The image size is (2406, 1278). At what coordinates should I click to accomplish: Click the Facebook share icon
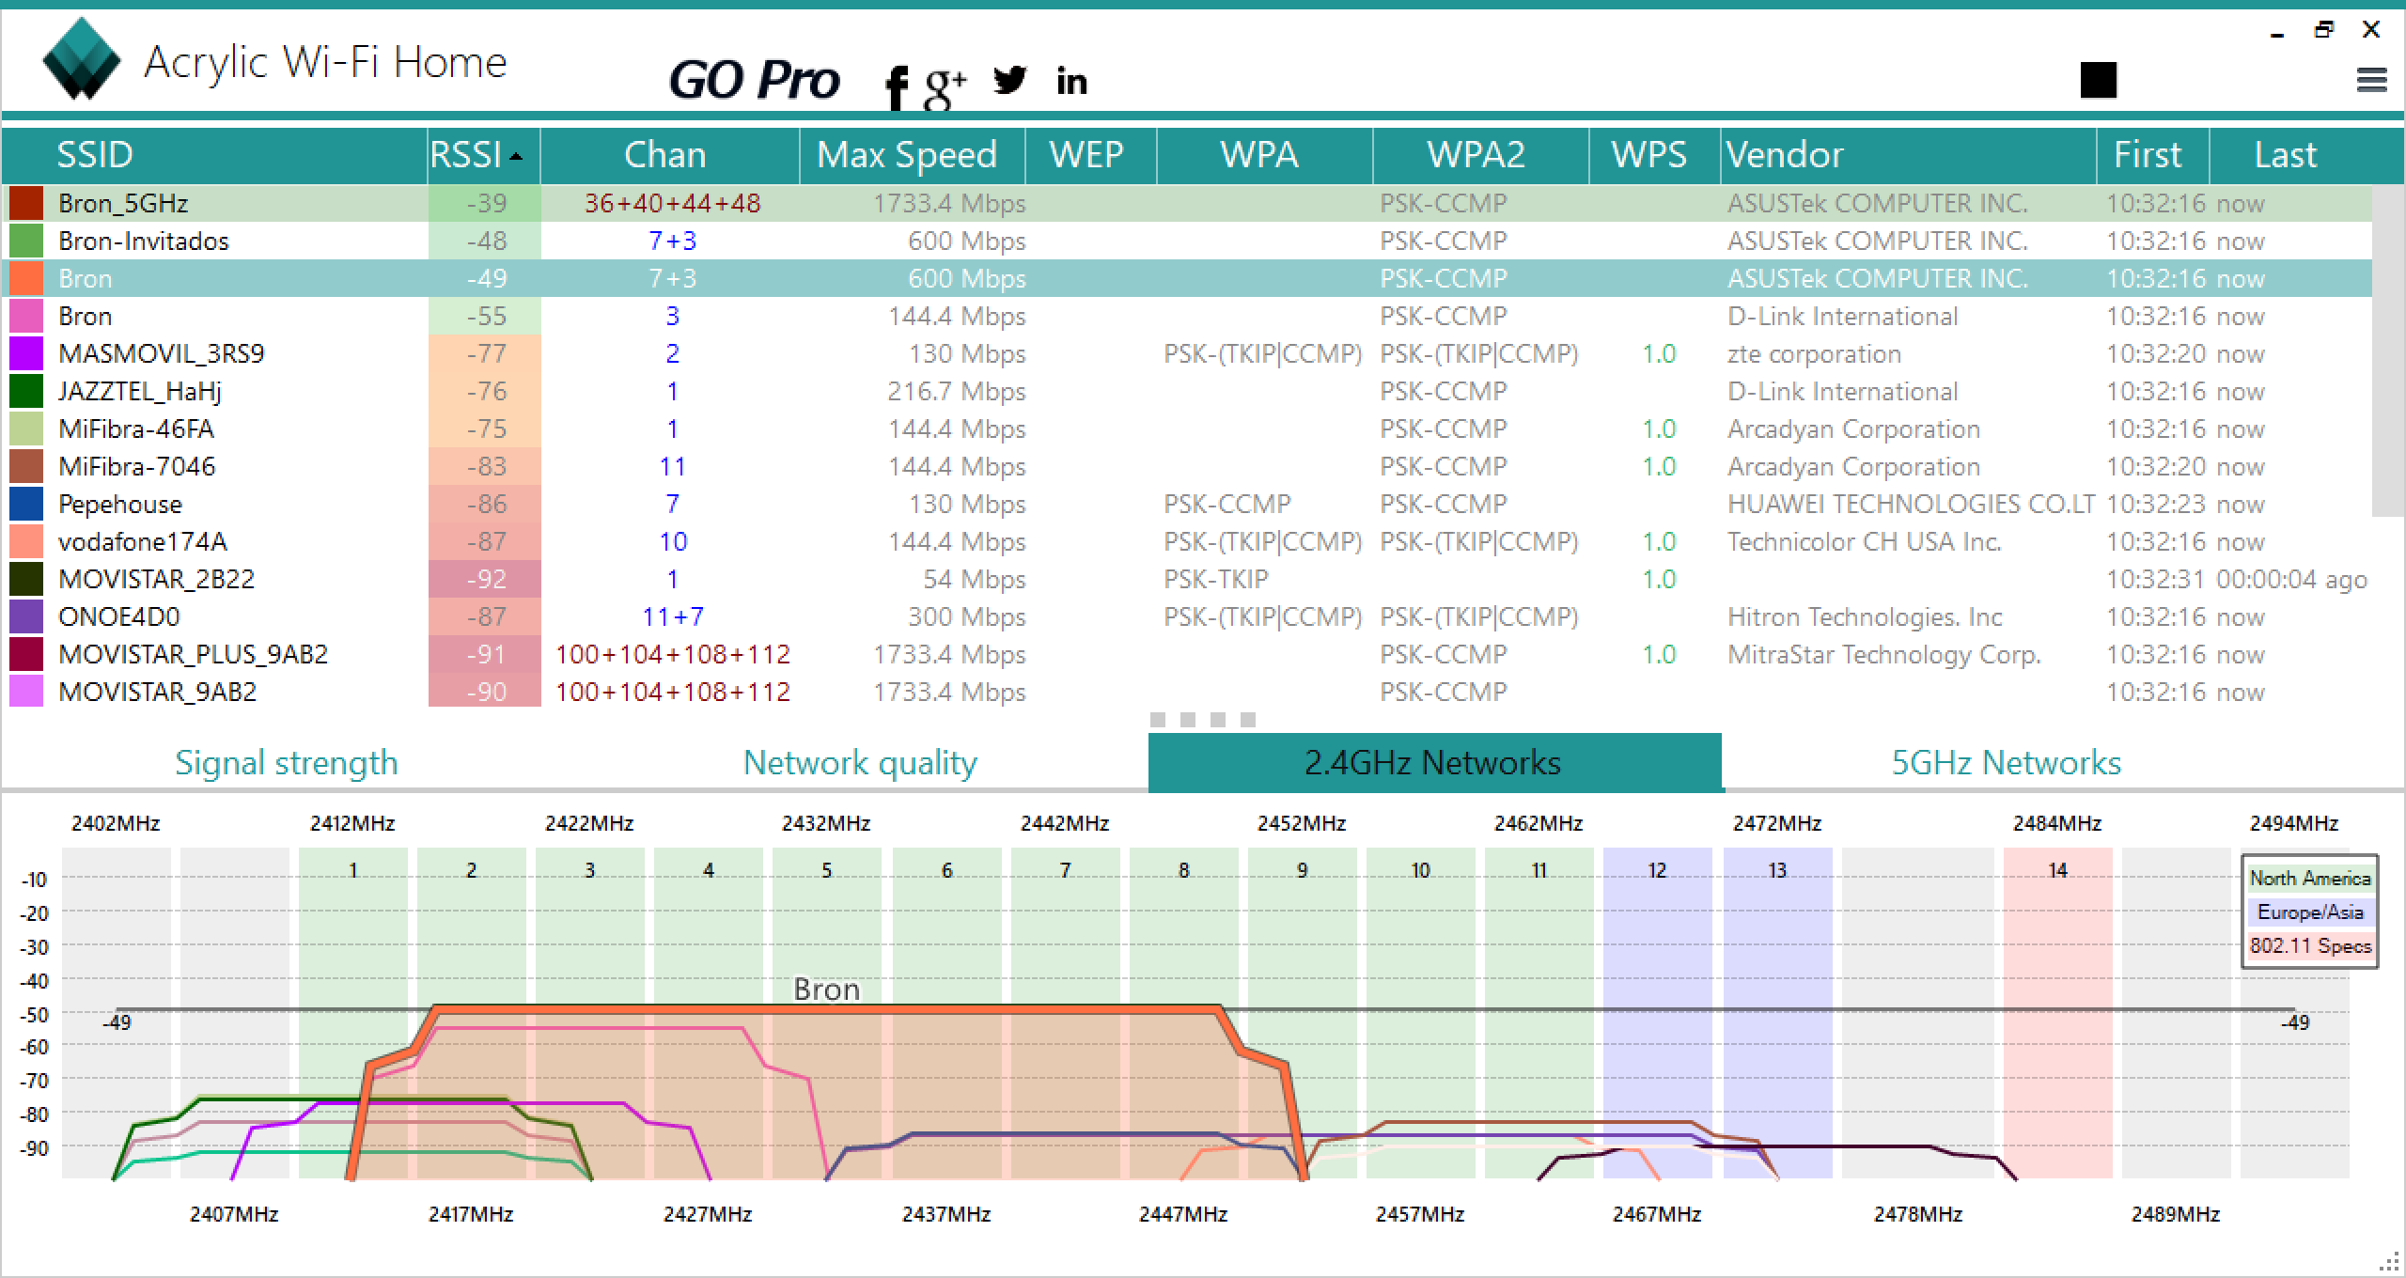pos(897,87)
